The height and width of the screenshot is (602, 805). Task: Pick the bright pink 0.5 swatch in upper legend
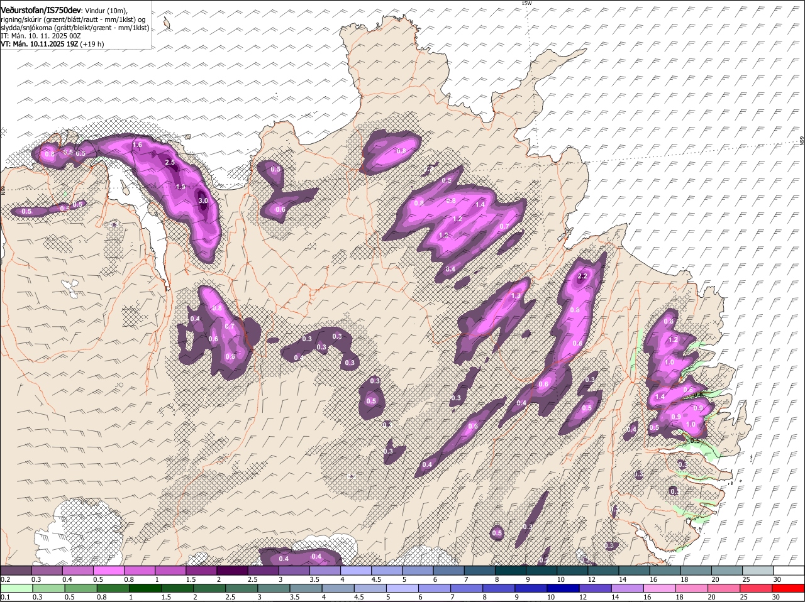point(108,570)
